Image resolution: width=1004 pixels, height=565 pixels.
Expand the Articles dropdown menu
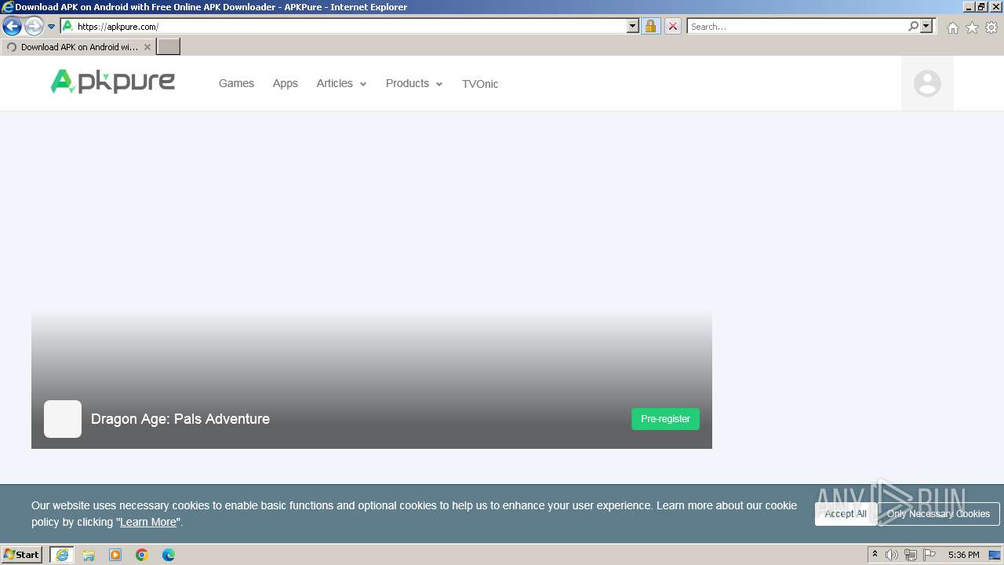[x=341, y=83]
